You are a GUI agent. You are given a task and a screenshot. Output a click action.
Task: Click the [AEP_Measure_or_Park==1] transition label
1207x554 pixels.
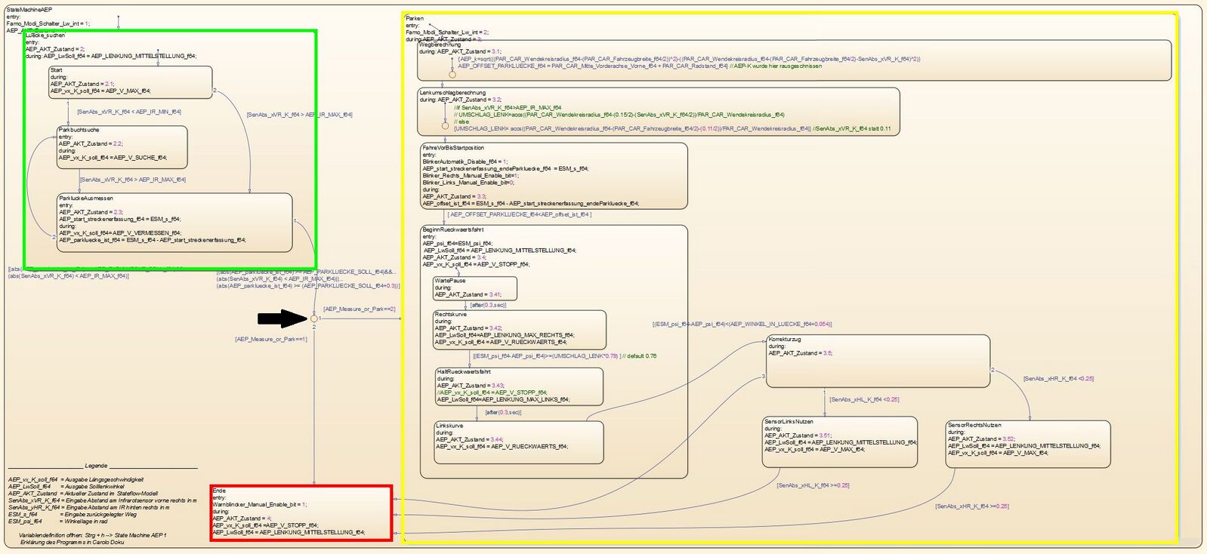coord(270,340)
